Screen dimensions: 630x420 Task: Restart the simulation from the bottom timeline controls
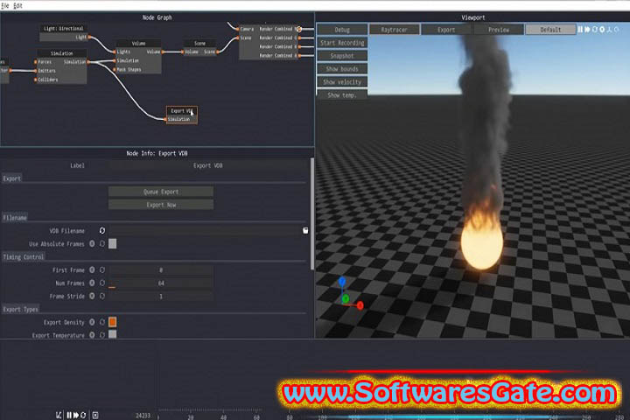83,415
